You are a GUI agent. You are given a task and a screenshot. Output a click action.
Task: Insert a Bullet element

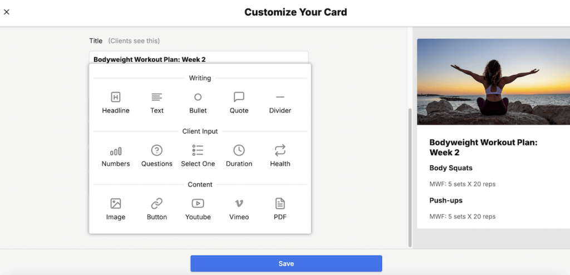click(198, 102)
